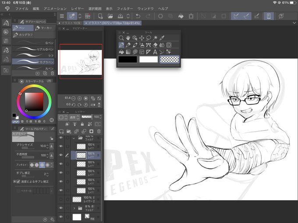This screenshot has width=298, height=223.
Task: Hide the 8% opacity folder layer
Action: [x=61, y=208]
